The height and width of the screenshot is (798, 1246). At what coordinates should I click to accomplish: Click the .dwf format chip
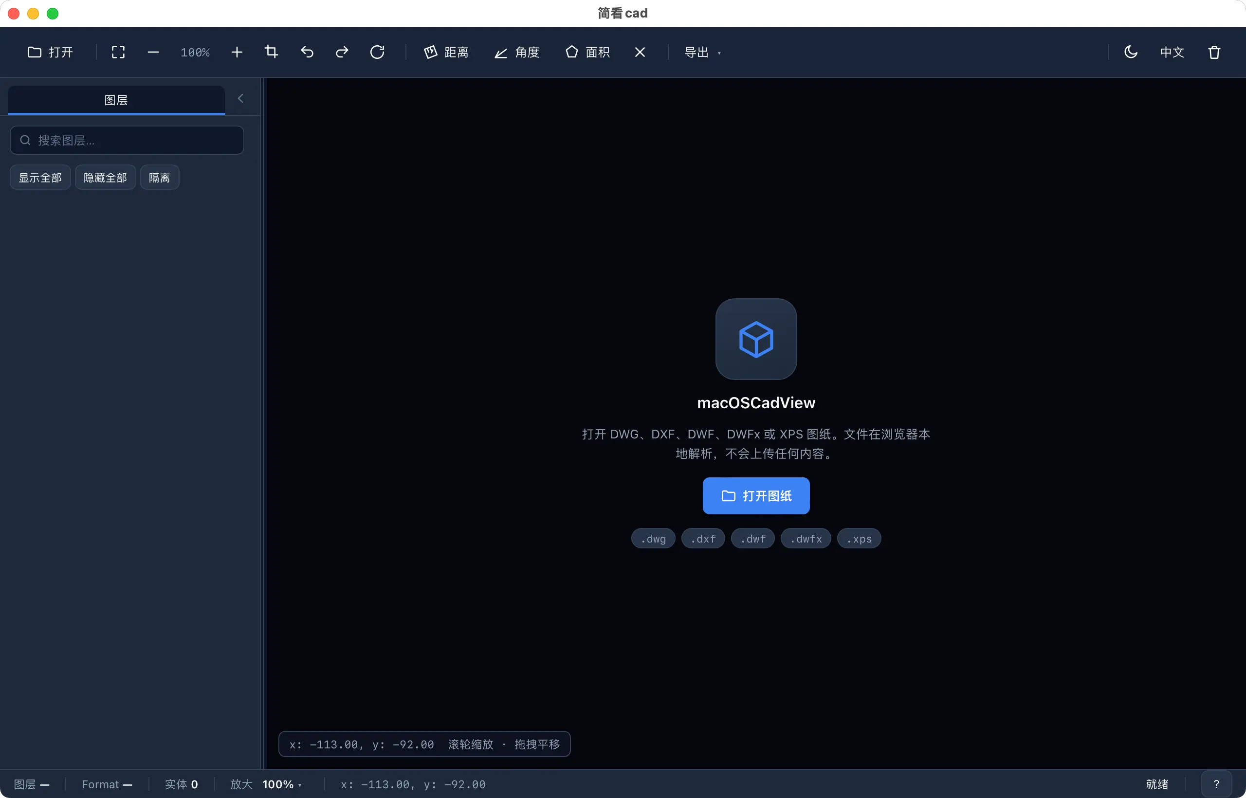pyautogui.click(x=752, y=539)
